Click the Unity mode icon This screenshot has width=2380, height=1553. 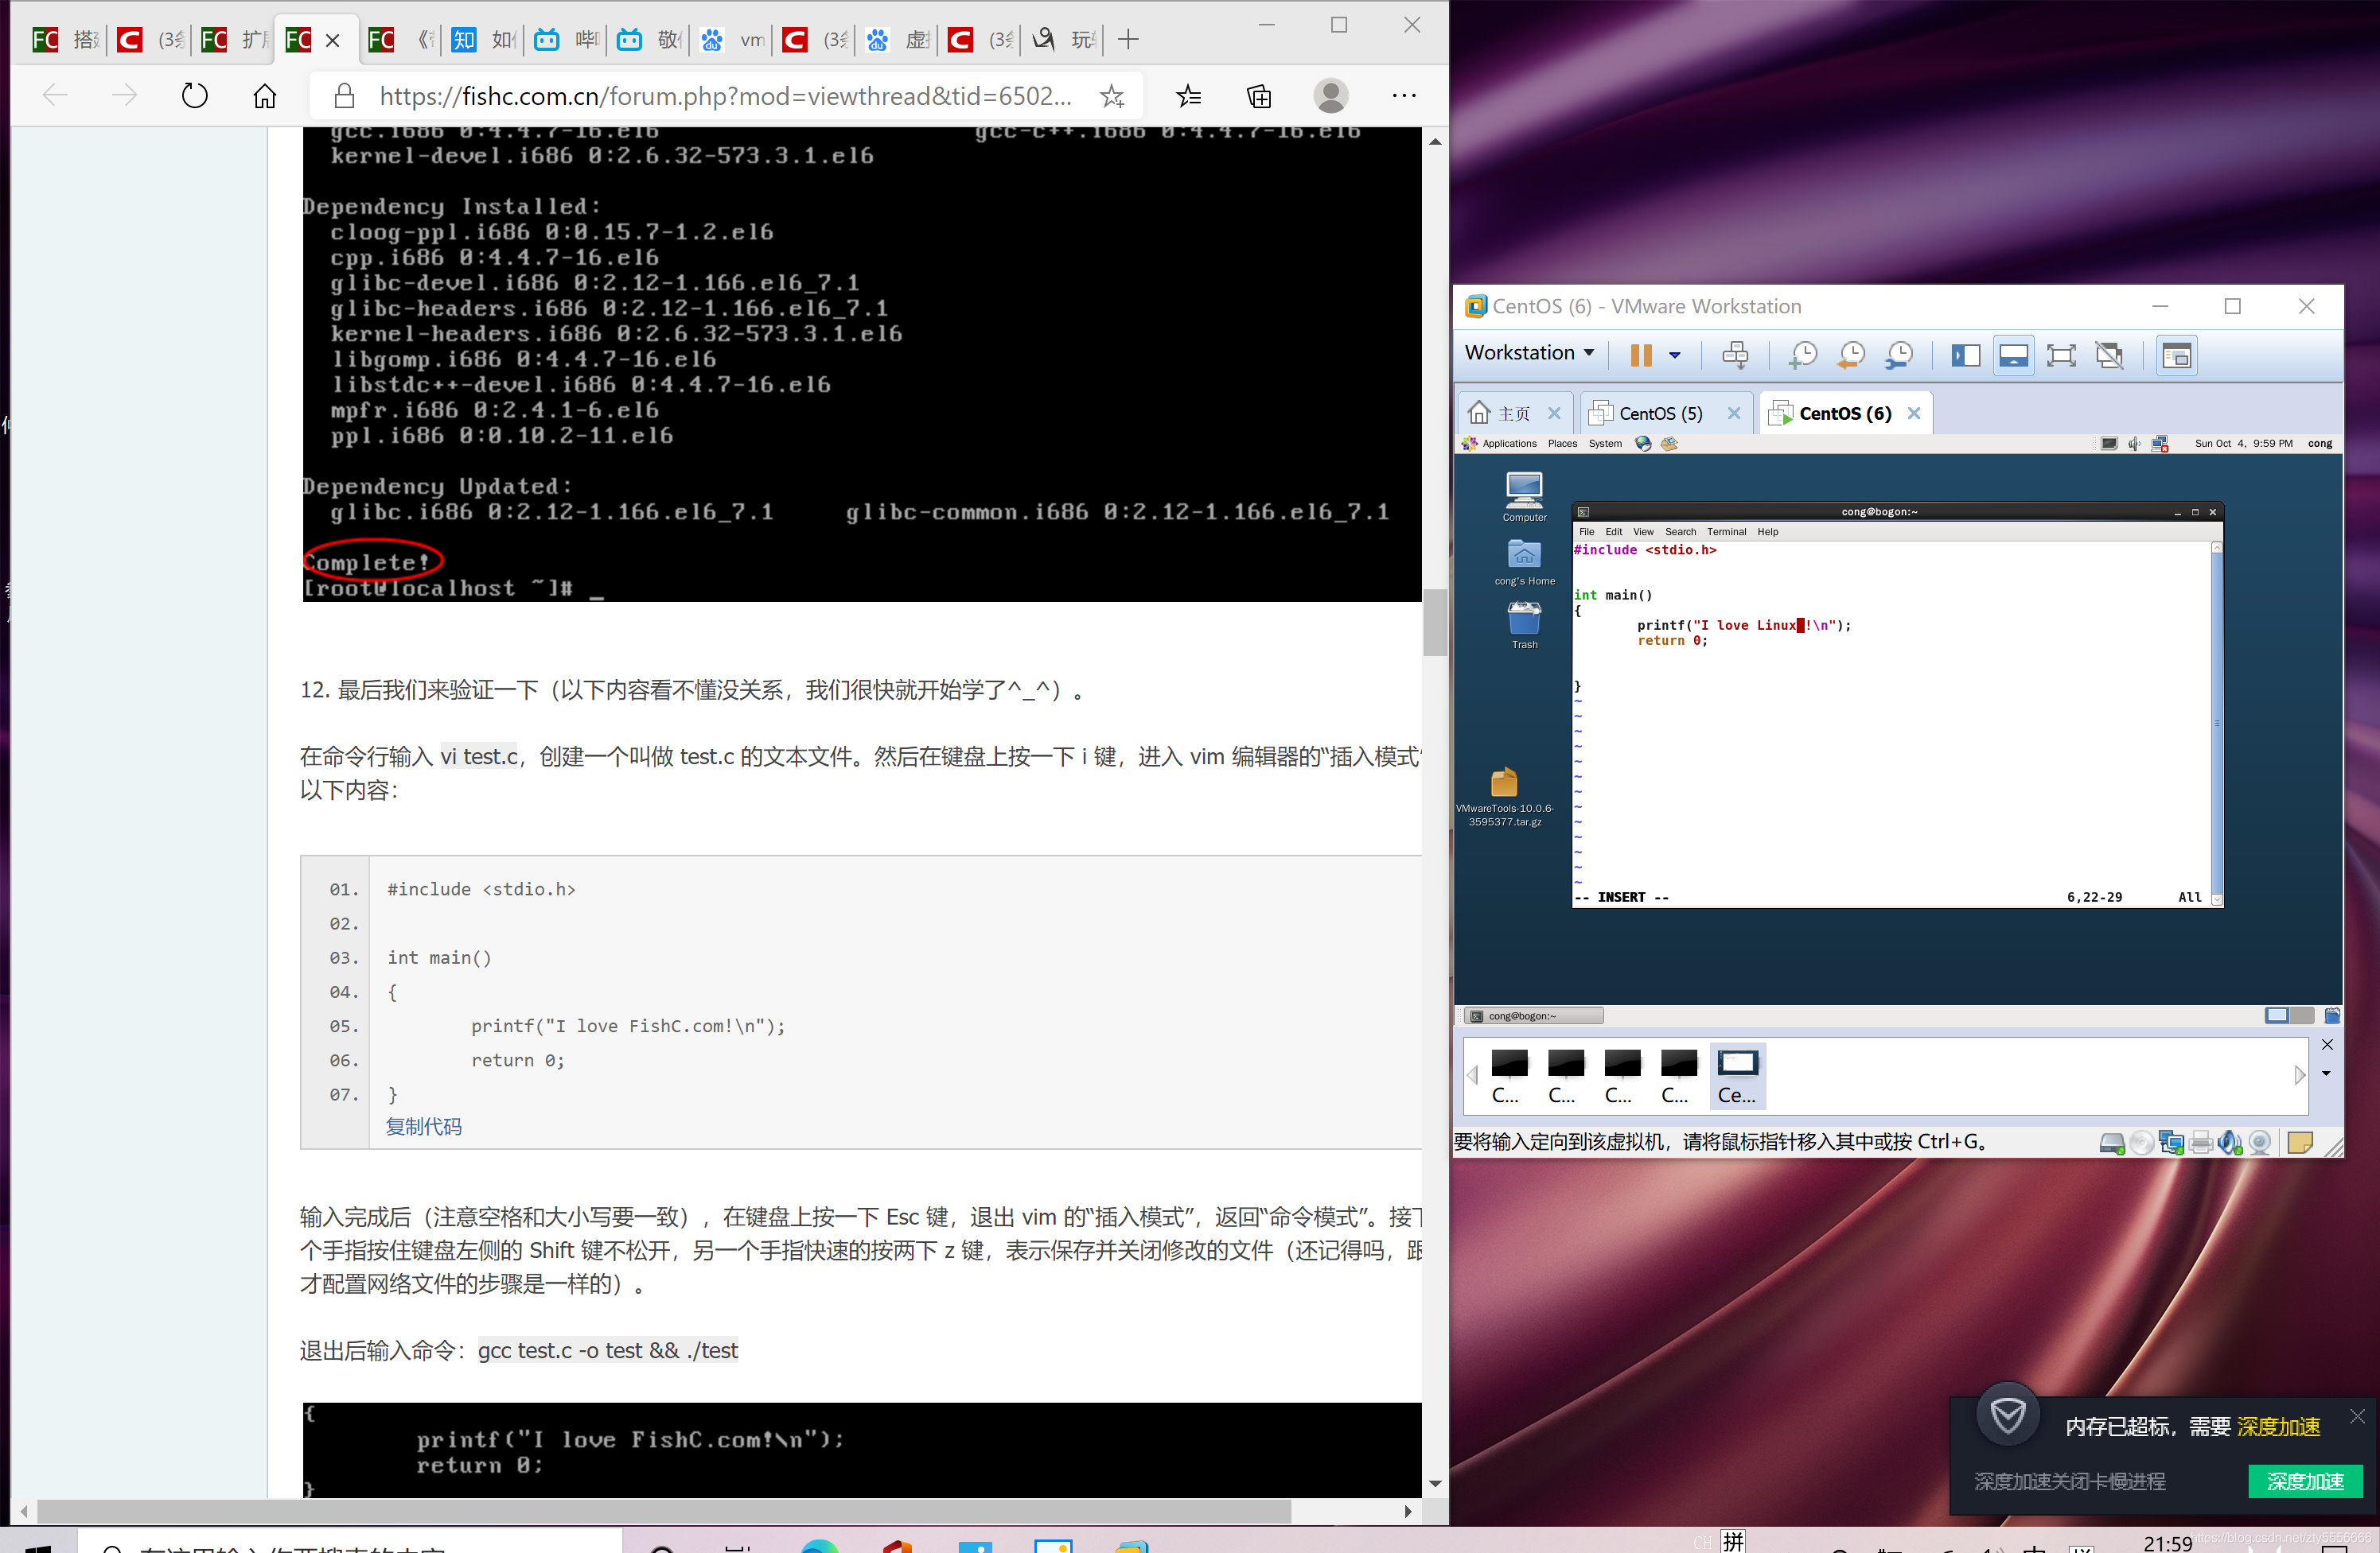[2109, 355]
